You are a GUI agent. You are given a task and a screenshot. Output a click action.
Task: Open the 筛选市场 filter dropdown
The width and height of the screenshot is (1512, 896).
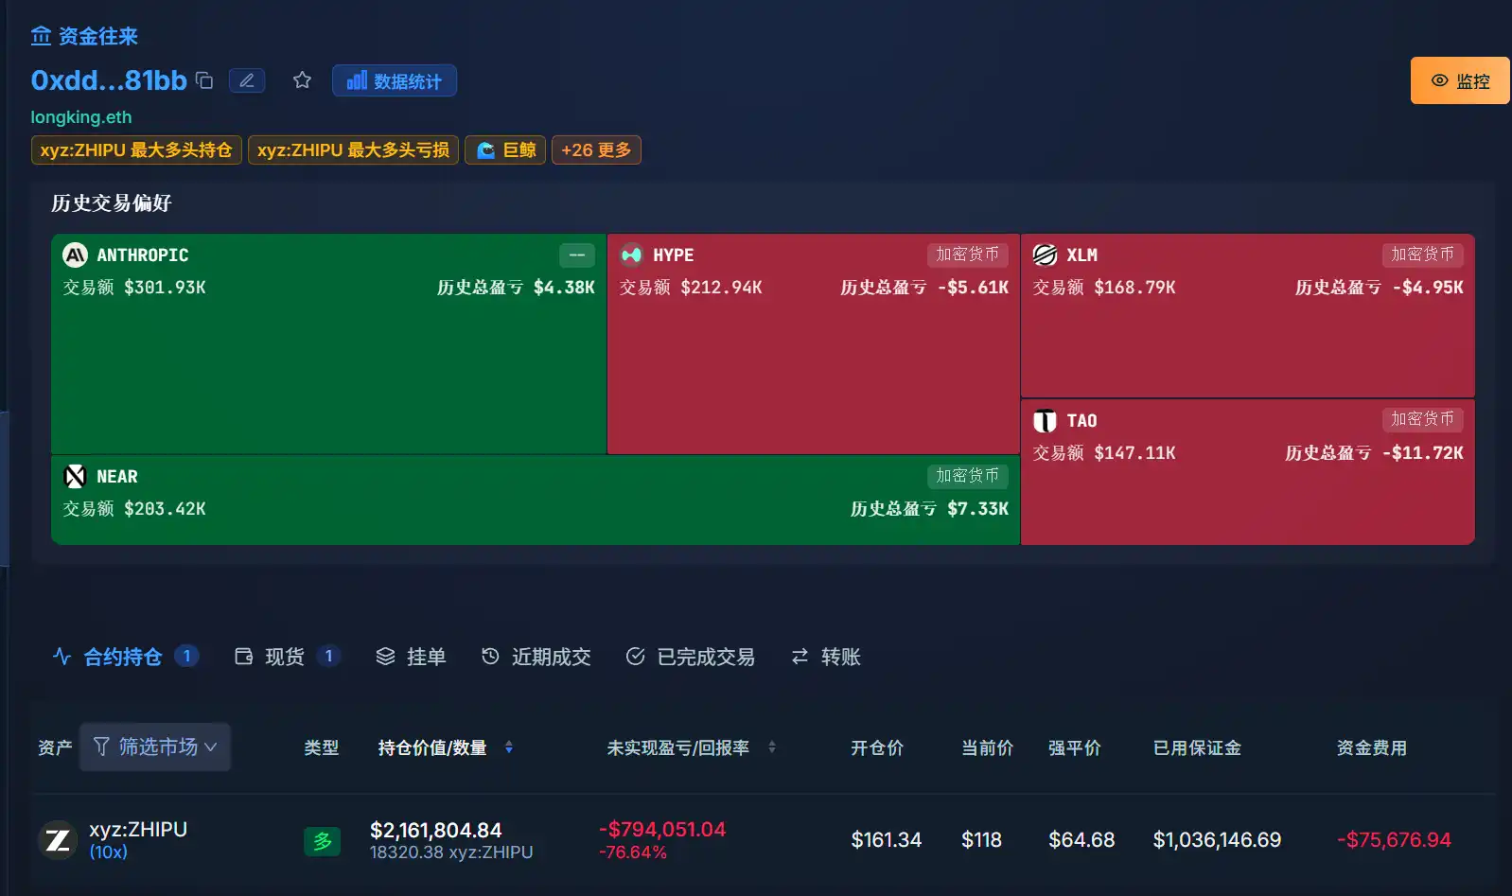[155, 747]
